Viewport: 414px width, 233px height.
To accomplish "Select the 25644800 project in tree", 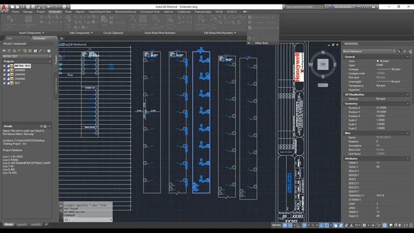I will pos(20,79).
